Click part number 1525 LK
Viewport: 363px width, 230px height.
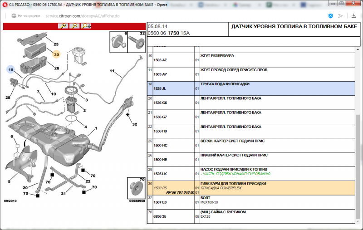pos(161,174)
